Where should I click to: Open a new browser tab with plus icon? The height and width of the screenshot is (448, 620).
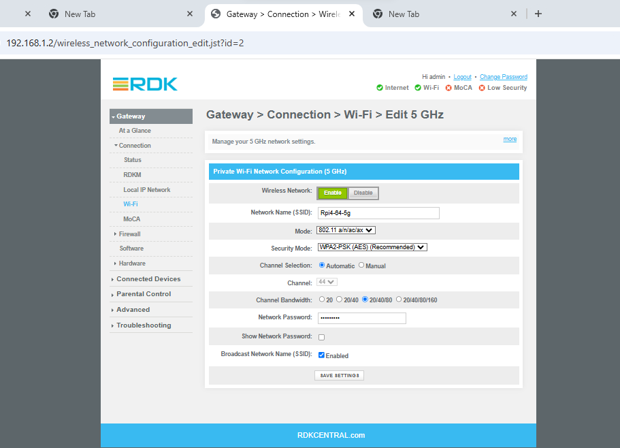pyautogui.click(x=538, y=14)
